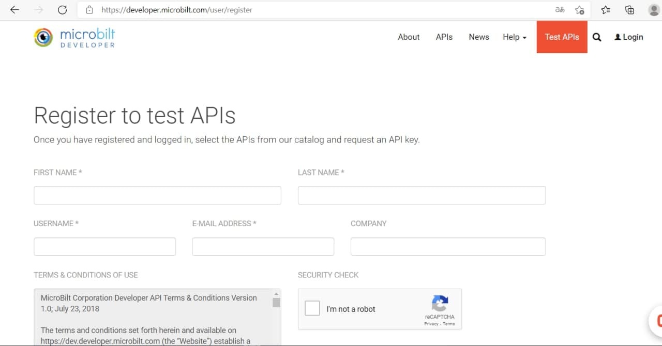Screen dimensions: 662x346
Task: Open site search magnifier icon
Action: coord(597,37)
